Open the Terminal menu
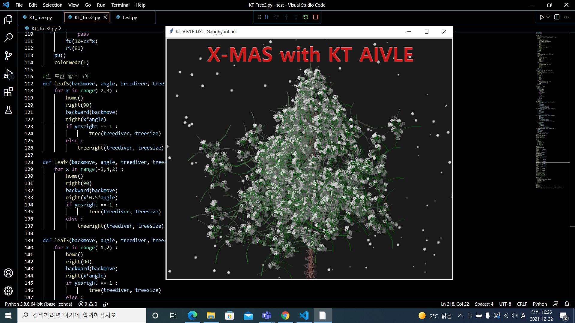Image resolution: width=575 pixels, height=323 pixels. click(x=120, y=5)
